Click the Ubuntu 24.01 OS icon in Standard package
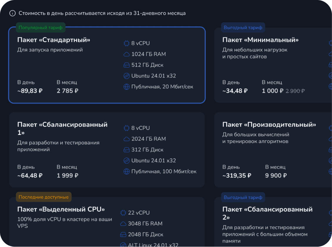This screenshot has width=332, height=247. point(126,76)
